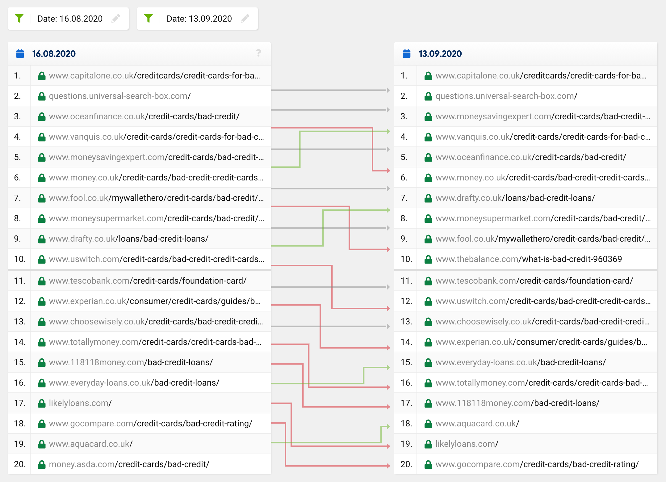Open totallymoney.com link at position 16 right

pos(542,383)
